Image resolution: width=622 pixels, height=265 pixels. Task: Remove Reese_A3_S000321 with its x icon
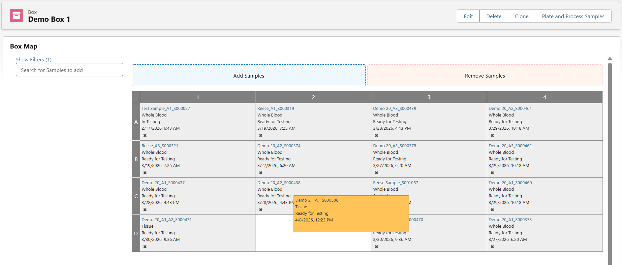coord(145,173)
